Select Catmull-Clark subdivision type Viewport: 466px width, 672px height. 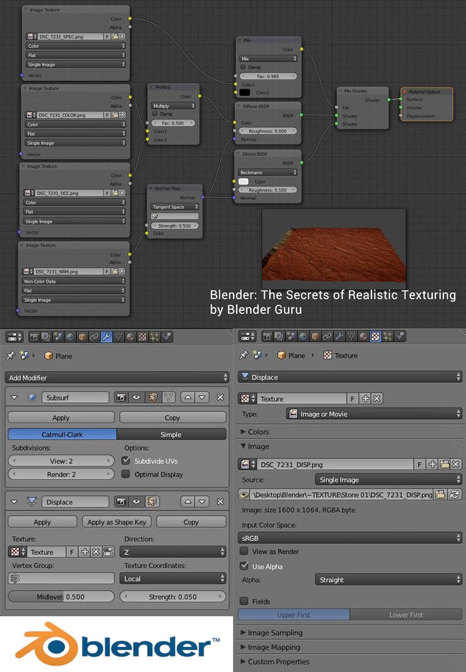click(x=62, y=434)
